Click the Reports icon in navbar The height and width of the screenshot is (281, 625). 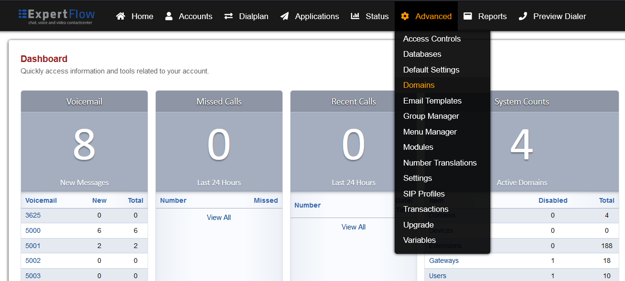click(468, 16)
